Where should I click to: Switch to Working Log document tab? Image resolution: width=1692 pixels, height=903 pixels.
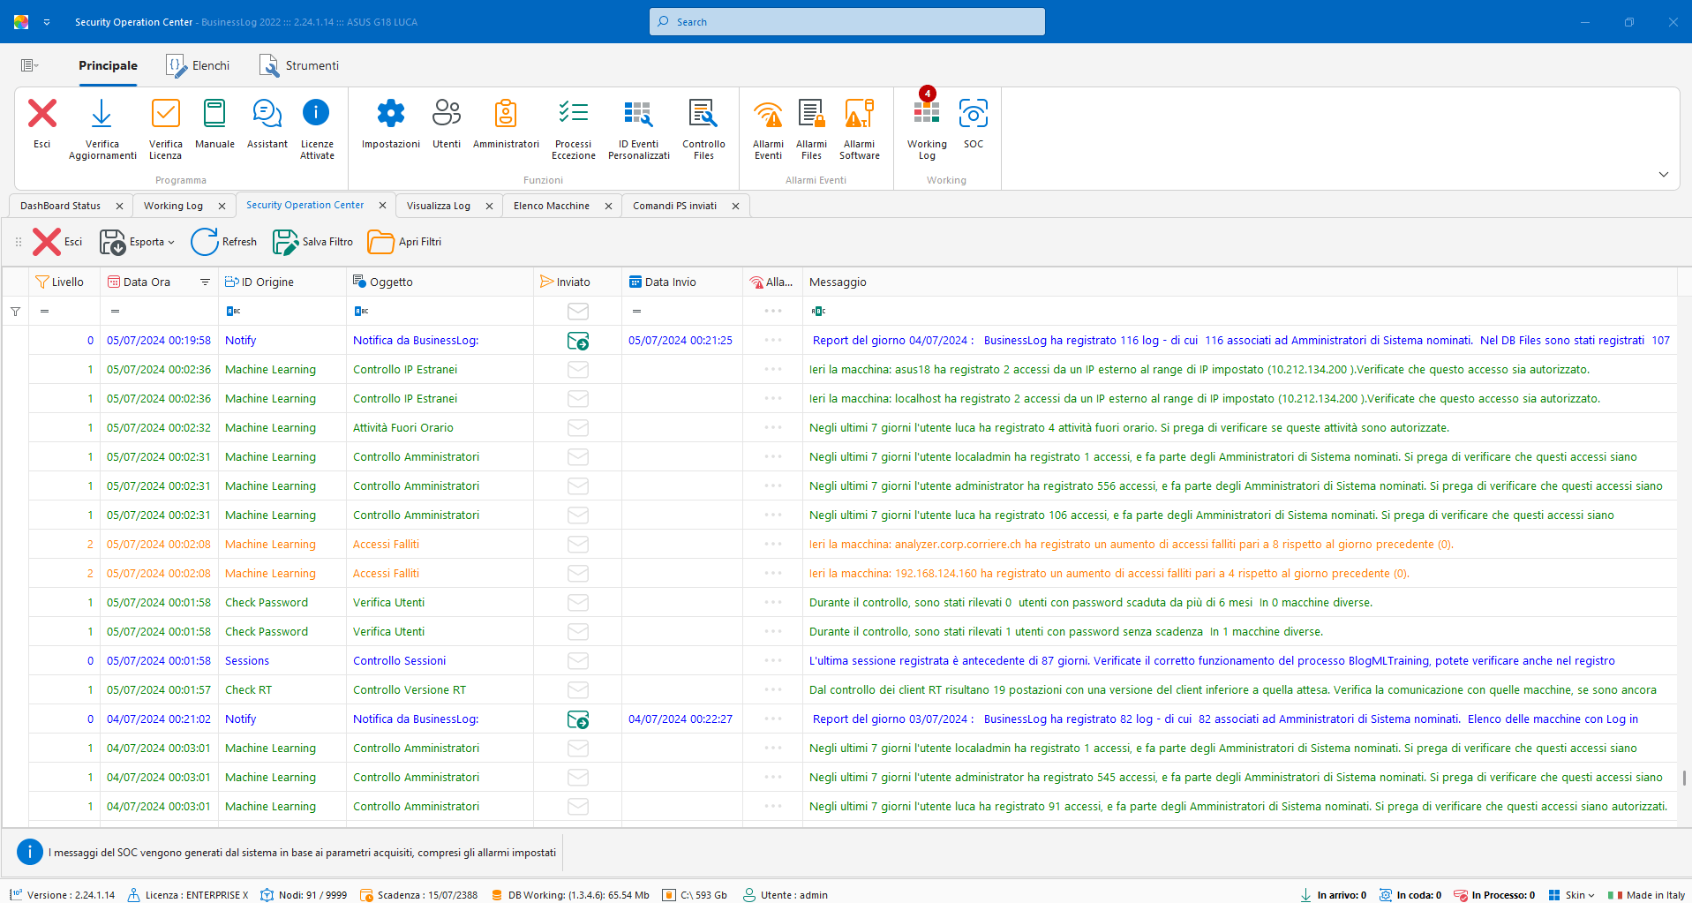(x=173, y=206)
